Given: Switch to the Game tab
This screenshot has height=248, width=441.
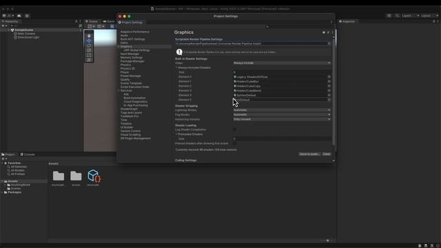Looking at the screenshot, I should coord(109,21).
